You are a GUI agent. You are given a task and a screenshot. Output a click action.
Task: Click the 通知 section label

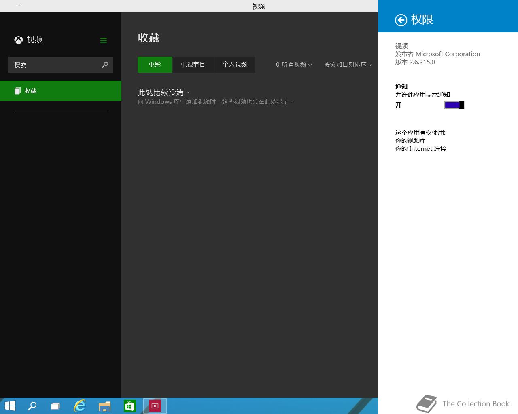[401, 87]
